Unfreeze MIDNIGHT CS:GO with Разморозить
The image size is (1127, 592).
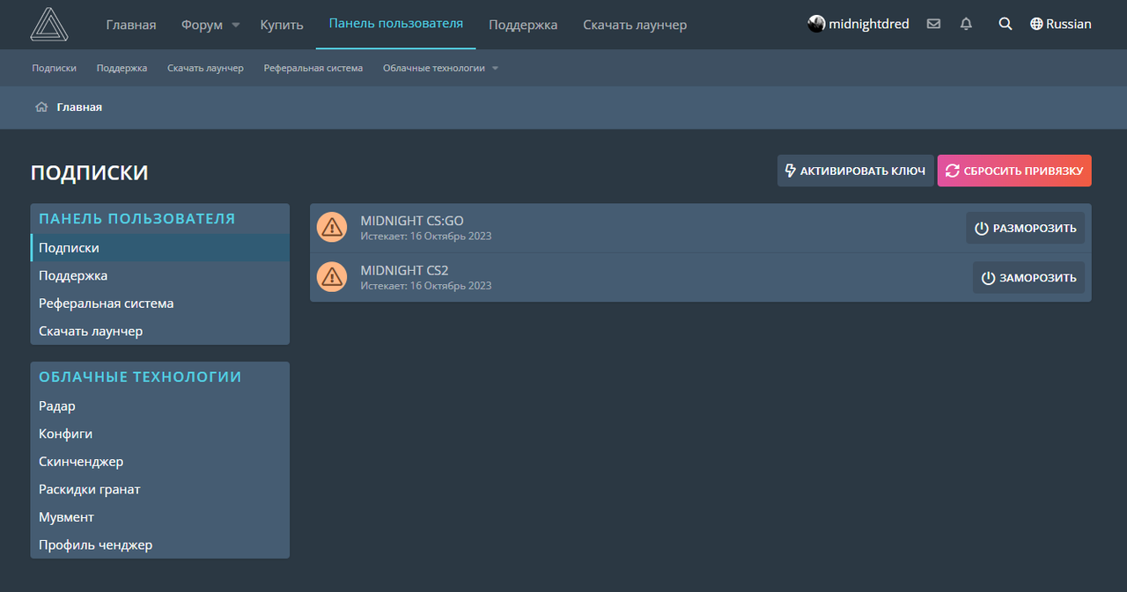point(1025,228)
